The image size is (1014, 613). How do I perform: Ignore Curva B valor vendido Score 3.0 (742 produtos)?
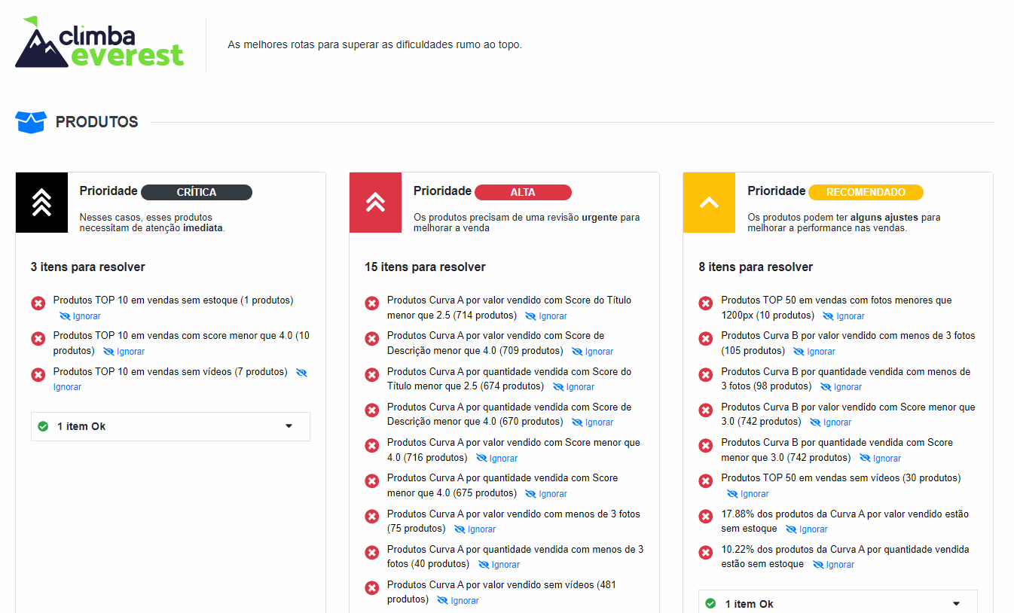click(x=831, y=422)
